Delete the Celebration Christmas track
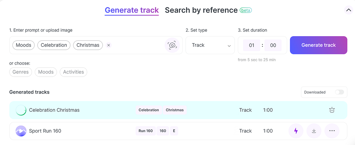 pos(332,110)
